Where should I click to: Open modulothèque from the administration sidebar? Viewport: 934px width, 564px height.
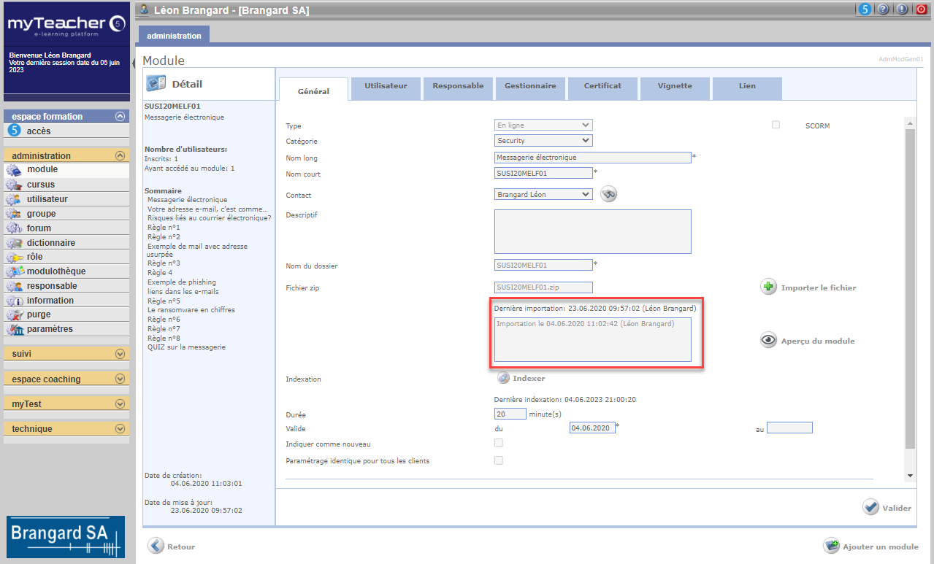56,271
